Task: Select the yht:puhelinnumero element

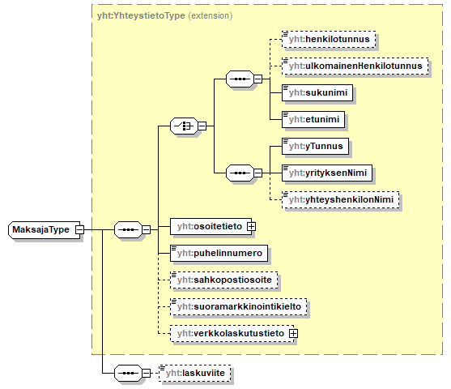Action: 219,254
